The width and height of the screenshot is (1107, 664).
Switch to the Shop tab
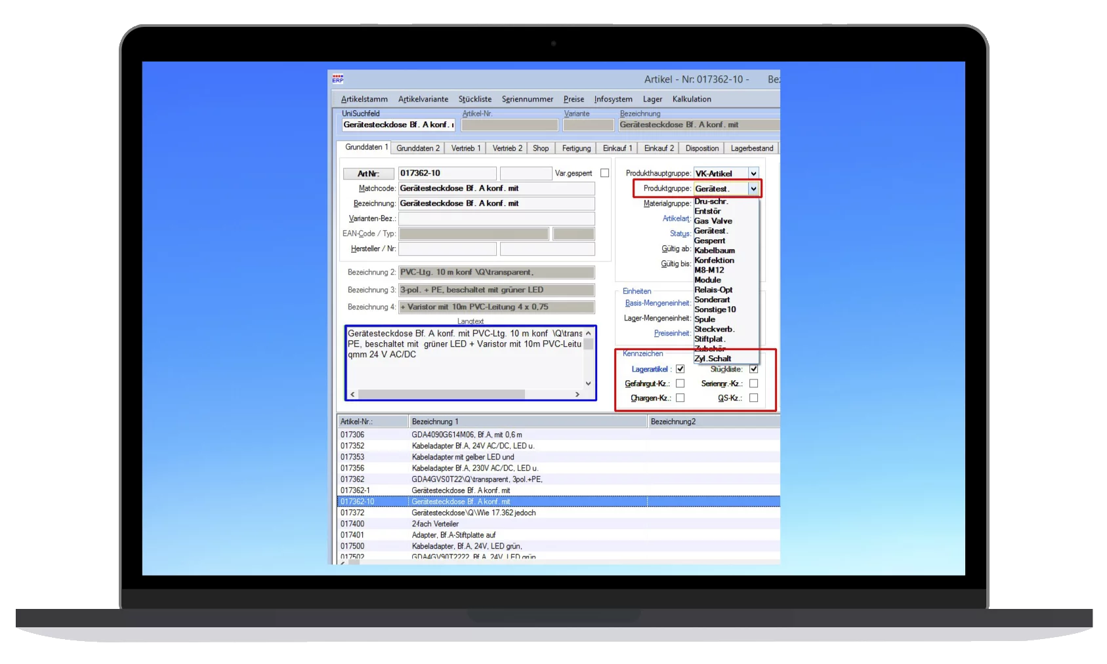[541, 148]
